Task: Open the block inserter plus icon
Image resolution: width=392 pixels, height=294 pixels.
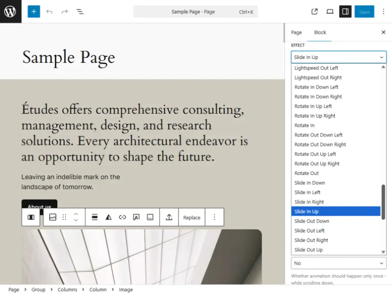Action: click(x=34, y=11)
